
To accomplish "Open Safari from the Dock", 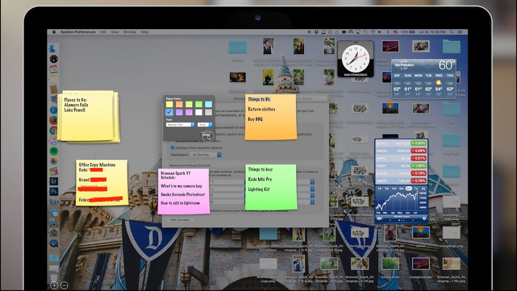I will click(54, 110).
